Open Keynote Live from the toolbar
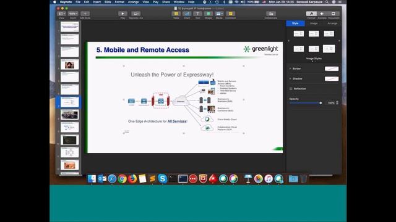Viewport: 396px width, 222px height. [x=136, y=14]
